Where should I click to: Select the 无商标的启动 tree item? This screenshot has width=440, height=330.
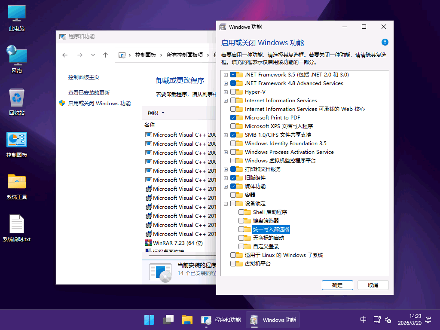(x=269, y=238)
